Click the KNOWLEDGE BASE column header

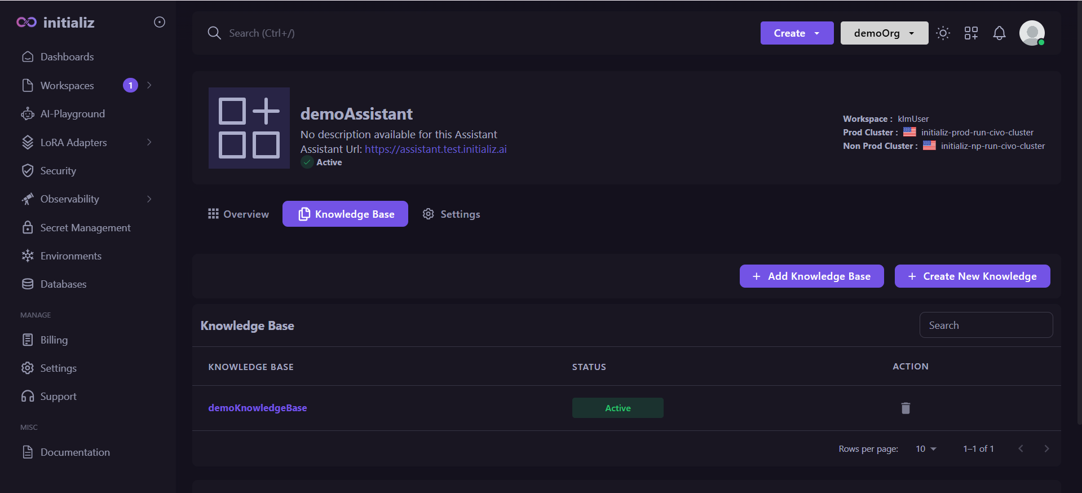251,367
